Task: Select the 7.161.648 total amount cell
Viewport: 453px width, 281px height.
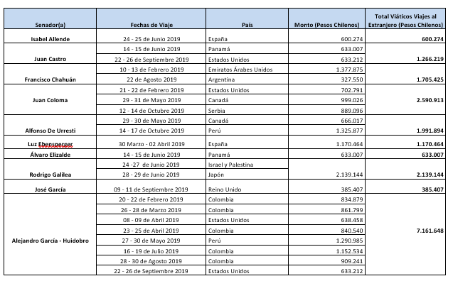Action: tap(405, 234)
